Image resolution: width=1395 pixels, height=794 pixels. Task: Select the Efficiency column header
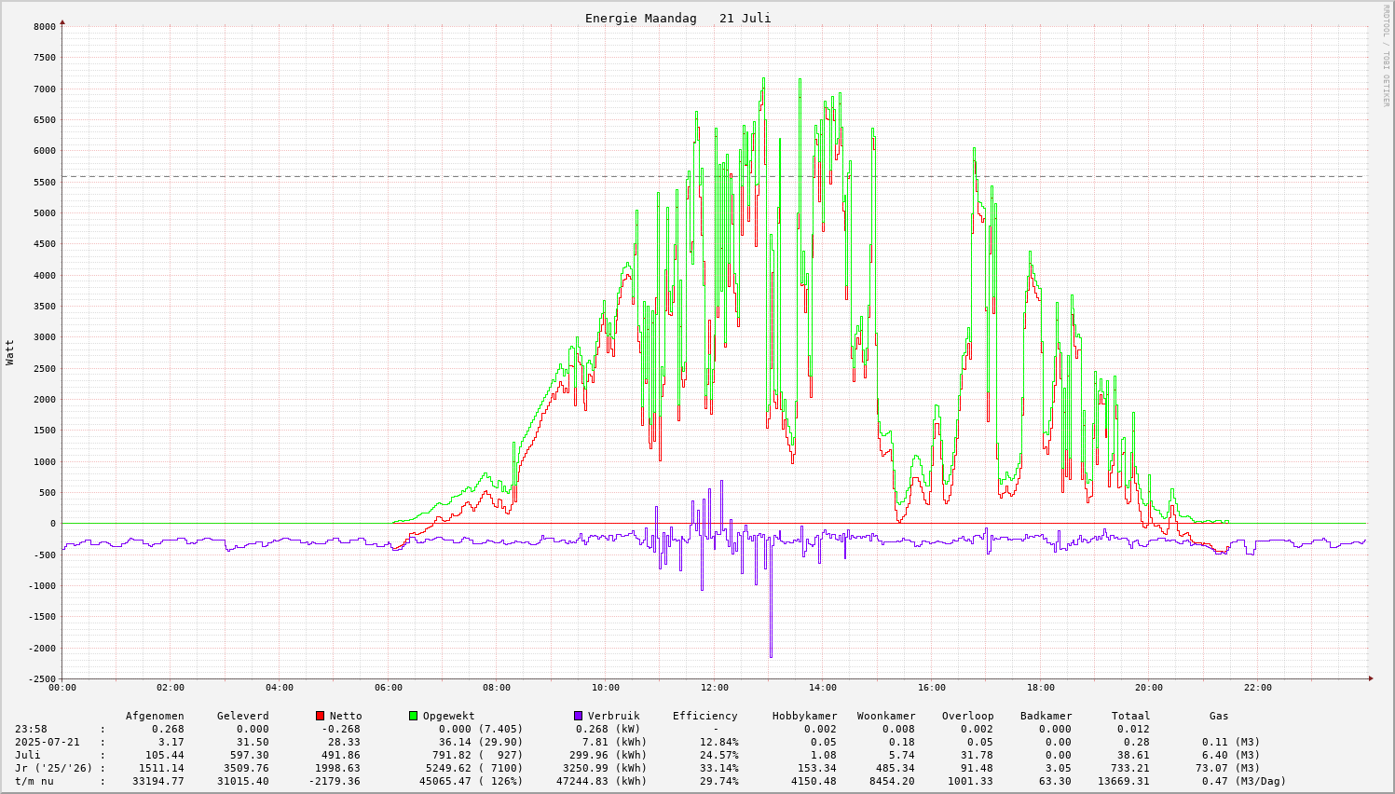[x=704, y=716]
